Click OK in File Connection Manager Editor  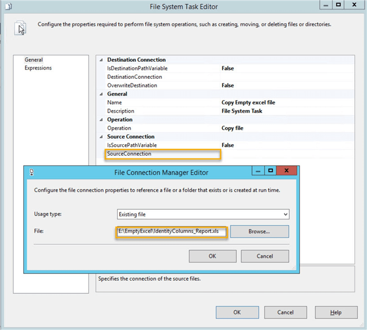click(213, 256)
